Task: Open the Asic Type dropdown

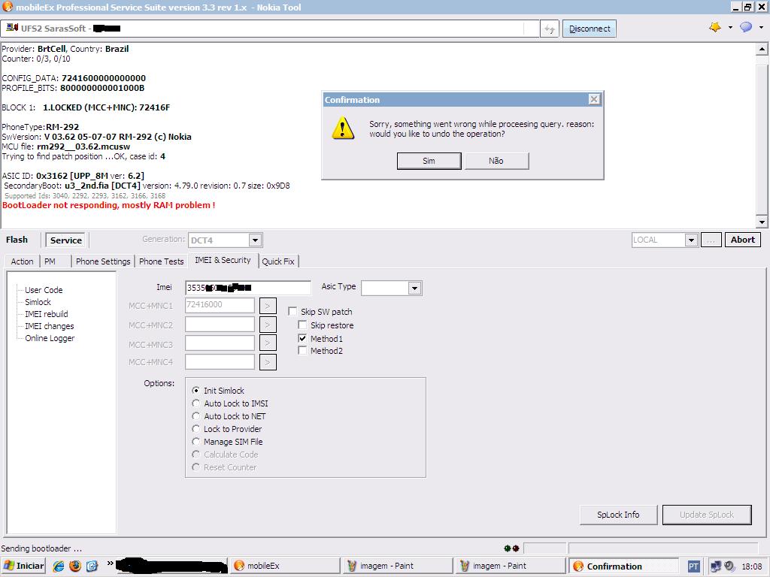Action: point(414,288)
